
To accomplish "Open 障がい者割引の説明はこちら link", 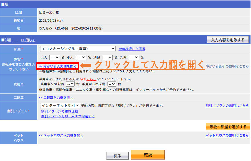I will pos(227,66).
